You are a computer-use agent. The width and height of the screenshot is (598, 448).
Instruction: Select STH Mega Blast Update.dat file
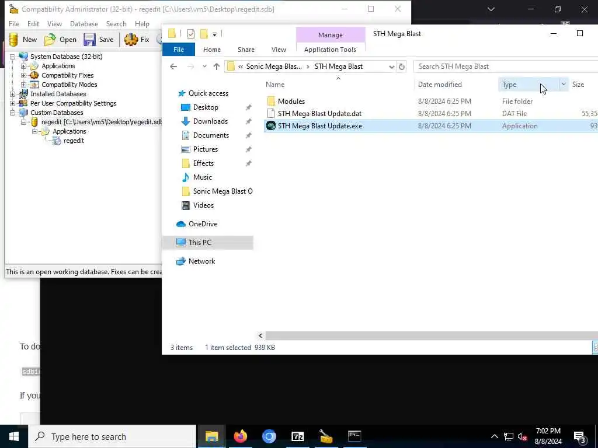[x=319, y=114]
